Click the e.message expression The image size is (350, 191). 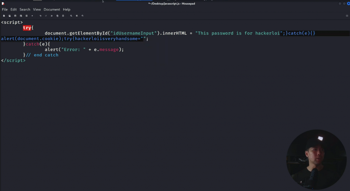click(106, 50)
